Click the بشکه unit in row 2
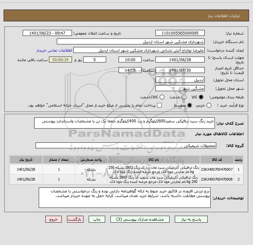The width and height of the screenshot is (253, 245). tap(91, 180)
